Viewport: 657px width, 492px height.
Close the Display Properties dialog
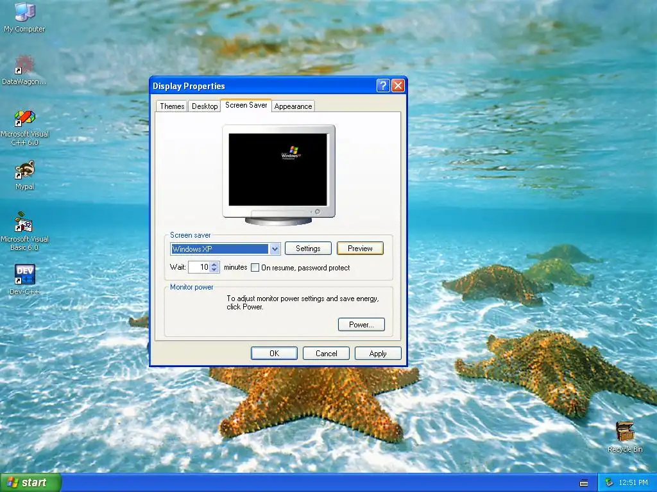[x=398, y=86]
